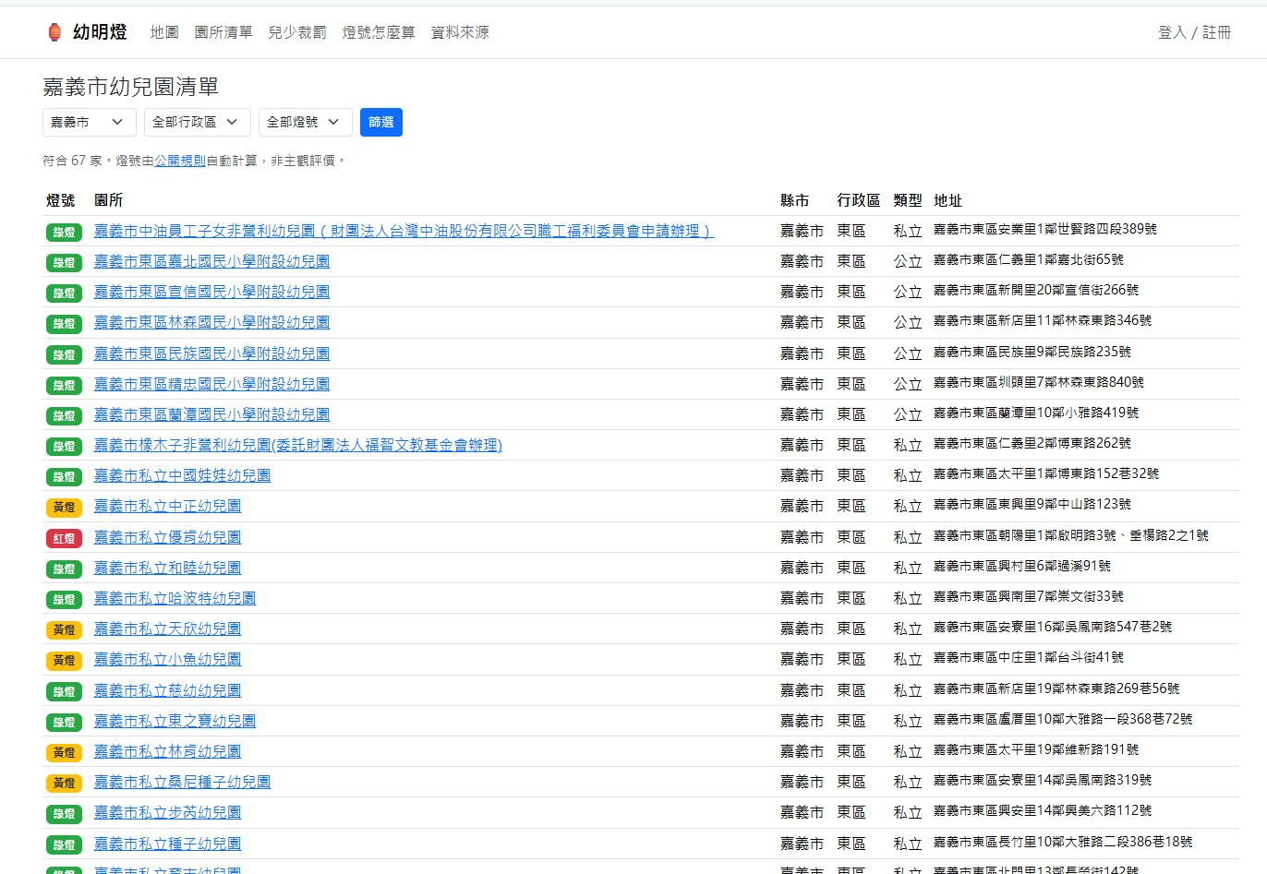The height and width of the screenshot is (874, 1267).
Task: Open 嘉義市私立桑尼種子幼兒園 link
Action: point(183,782)
